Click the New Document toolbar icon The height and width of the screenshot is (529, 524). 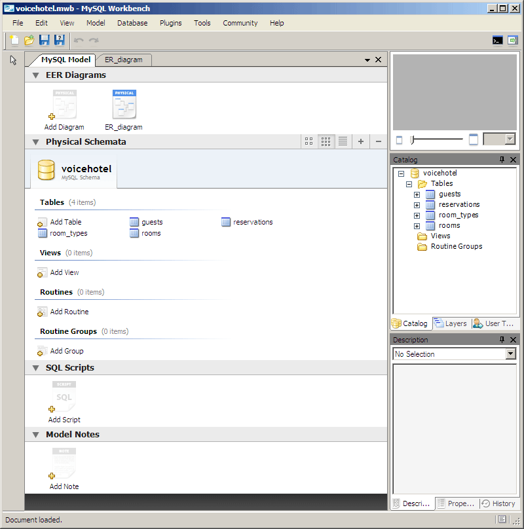[x=14, y=40]
